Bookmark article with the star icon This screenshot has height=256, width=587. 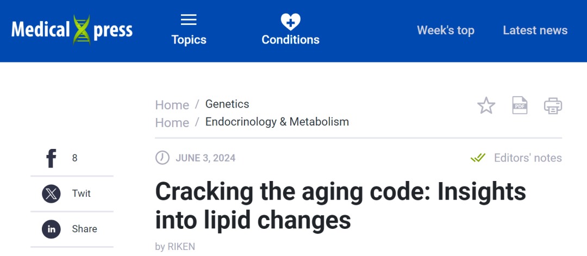pyautogui.click(x=486, y=105)
